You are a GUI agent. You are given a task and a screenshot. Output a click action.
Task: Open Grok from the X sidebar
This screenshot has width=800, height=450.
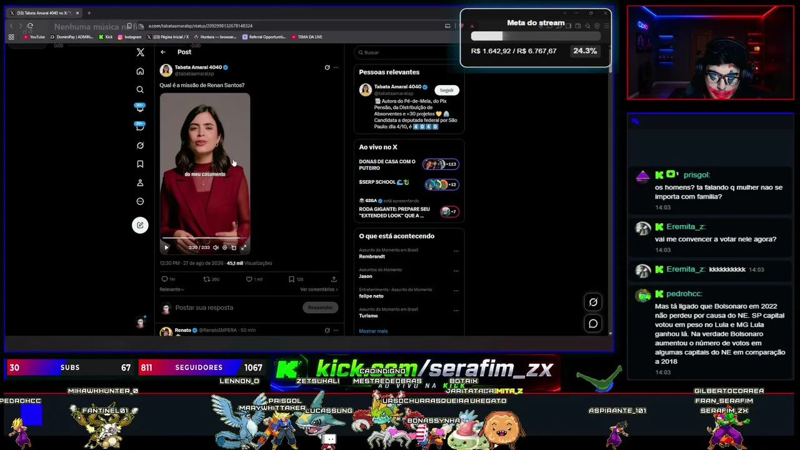140,146
